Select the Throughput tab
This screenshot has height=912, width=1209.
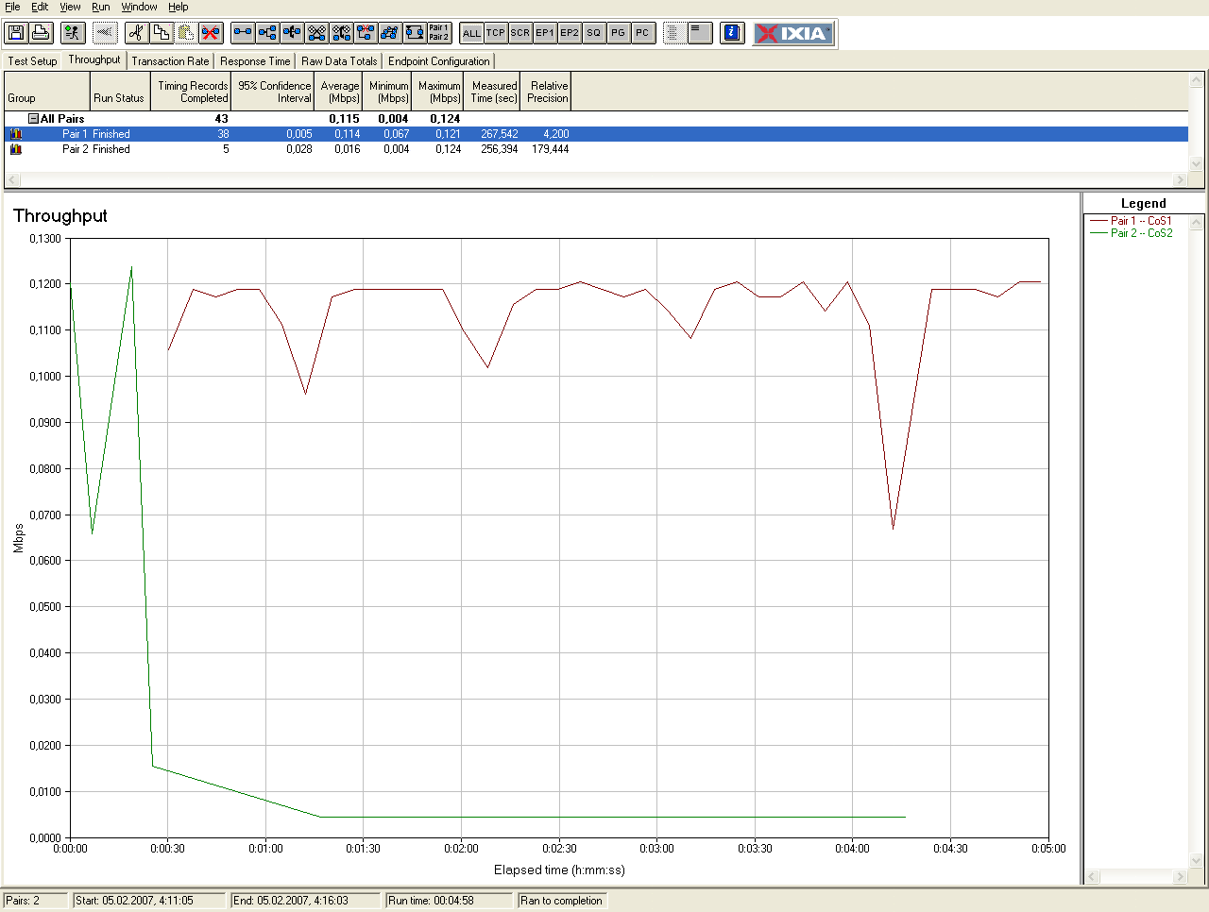point(94,59)
